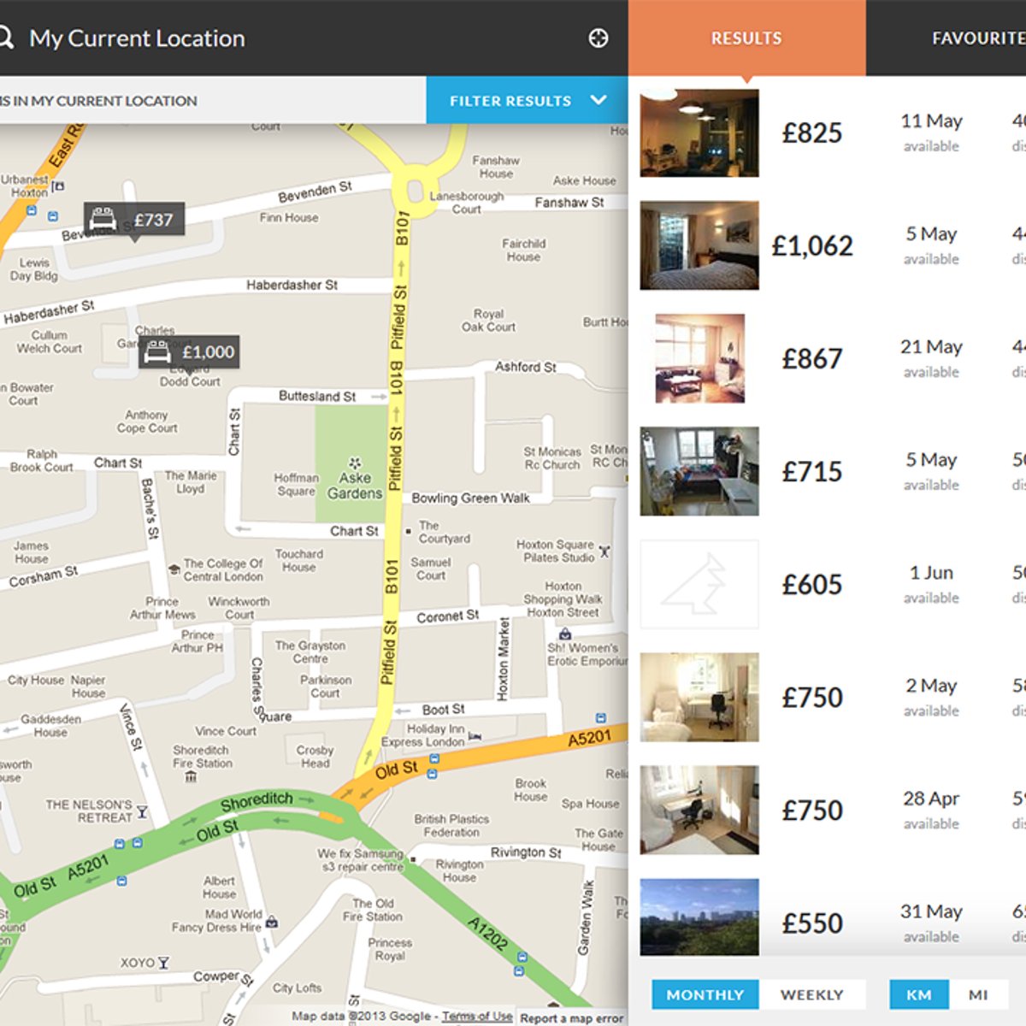1026x1026 pixels.
Task: Click the search magnifier icon
Action: tap(5, 38)
